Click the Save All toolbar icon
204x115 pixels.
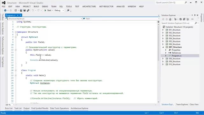click(28, 11)
